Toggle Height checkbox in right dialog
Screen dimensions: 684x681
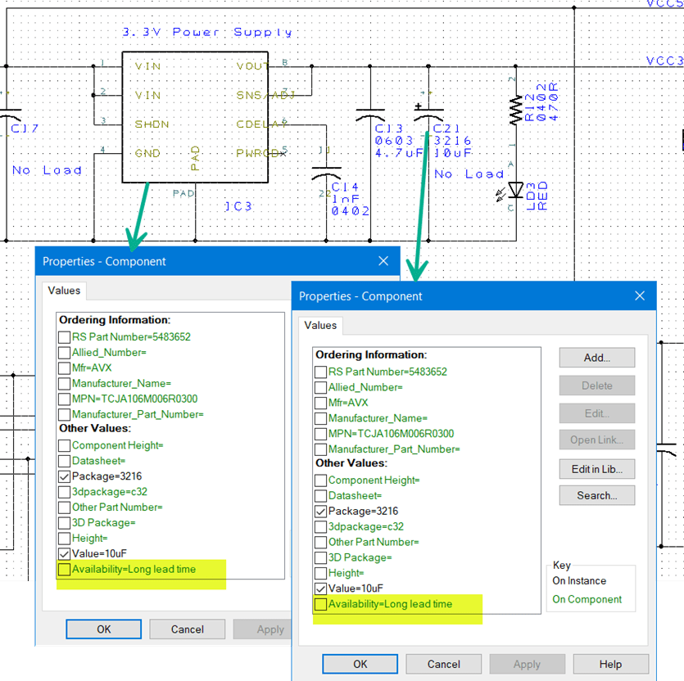[x=320, y=573]
